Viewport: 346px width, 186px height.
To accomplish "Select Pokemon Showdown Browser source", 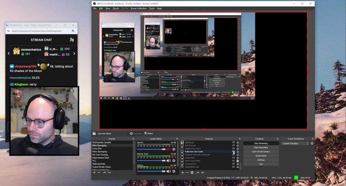I will pyautogui.click(x=198, y=155).
